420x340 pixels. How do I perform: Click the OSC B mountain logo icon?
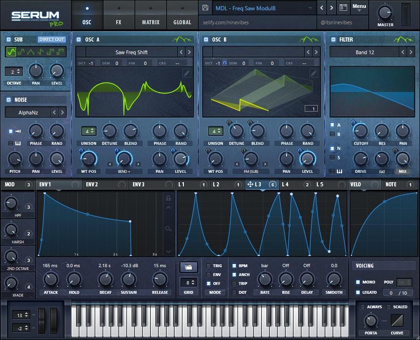pos(309,39)
